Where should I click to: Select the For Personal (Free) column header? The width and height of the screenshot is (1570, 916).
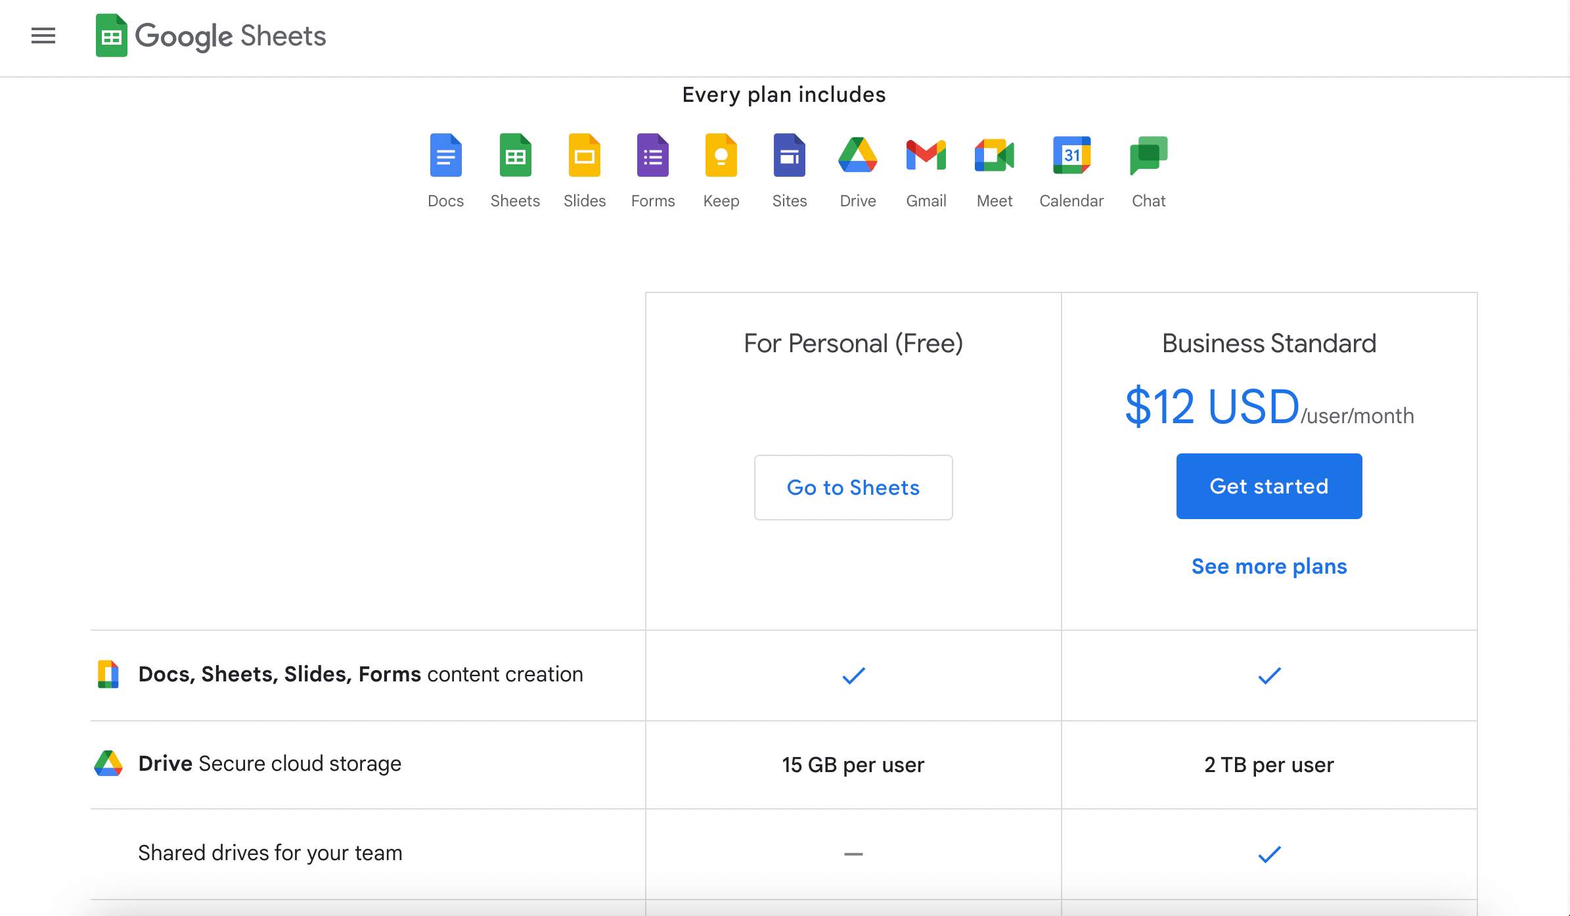coord(853,342)
